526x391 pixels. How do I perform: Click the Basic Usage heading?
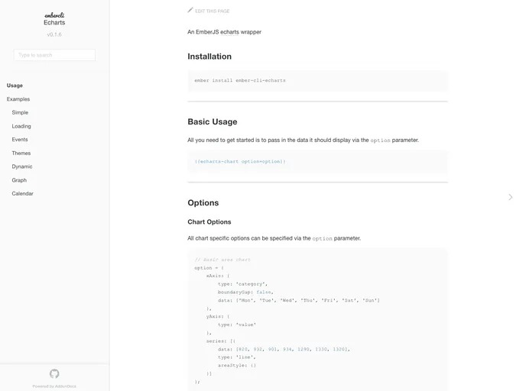[x=213, y=121]
